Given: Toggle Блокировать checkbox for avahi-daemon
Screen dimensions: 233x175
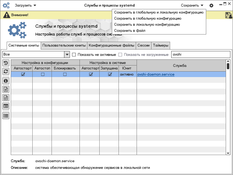Looking at the screenshot, I should coord(65,74).
